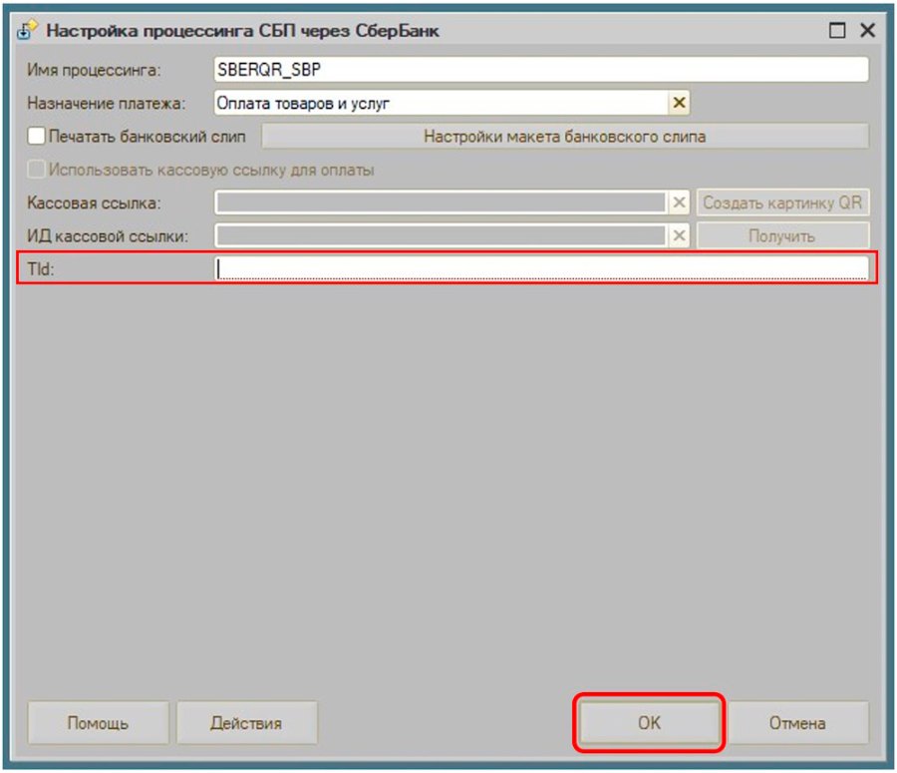This screenshot has height=773, width=897.
Task: Maximize the settings dialog window
Action: click(x=837, y=30)
